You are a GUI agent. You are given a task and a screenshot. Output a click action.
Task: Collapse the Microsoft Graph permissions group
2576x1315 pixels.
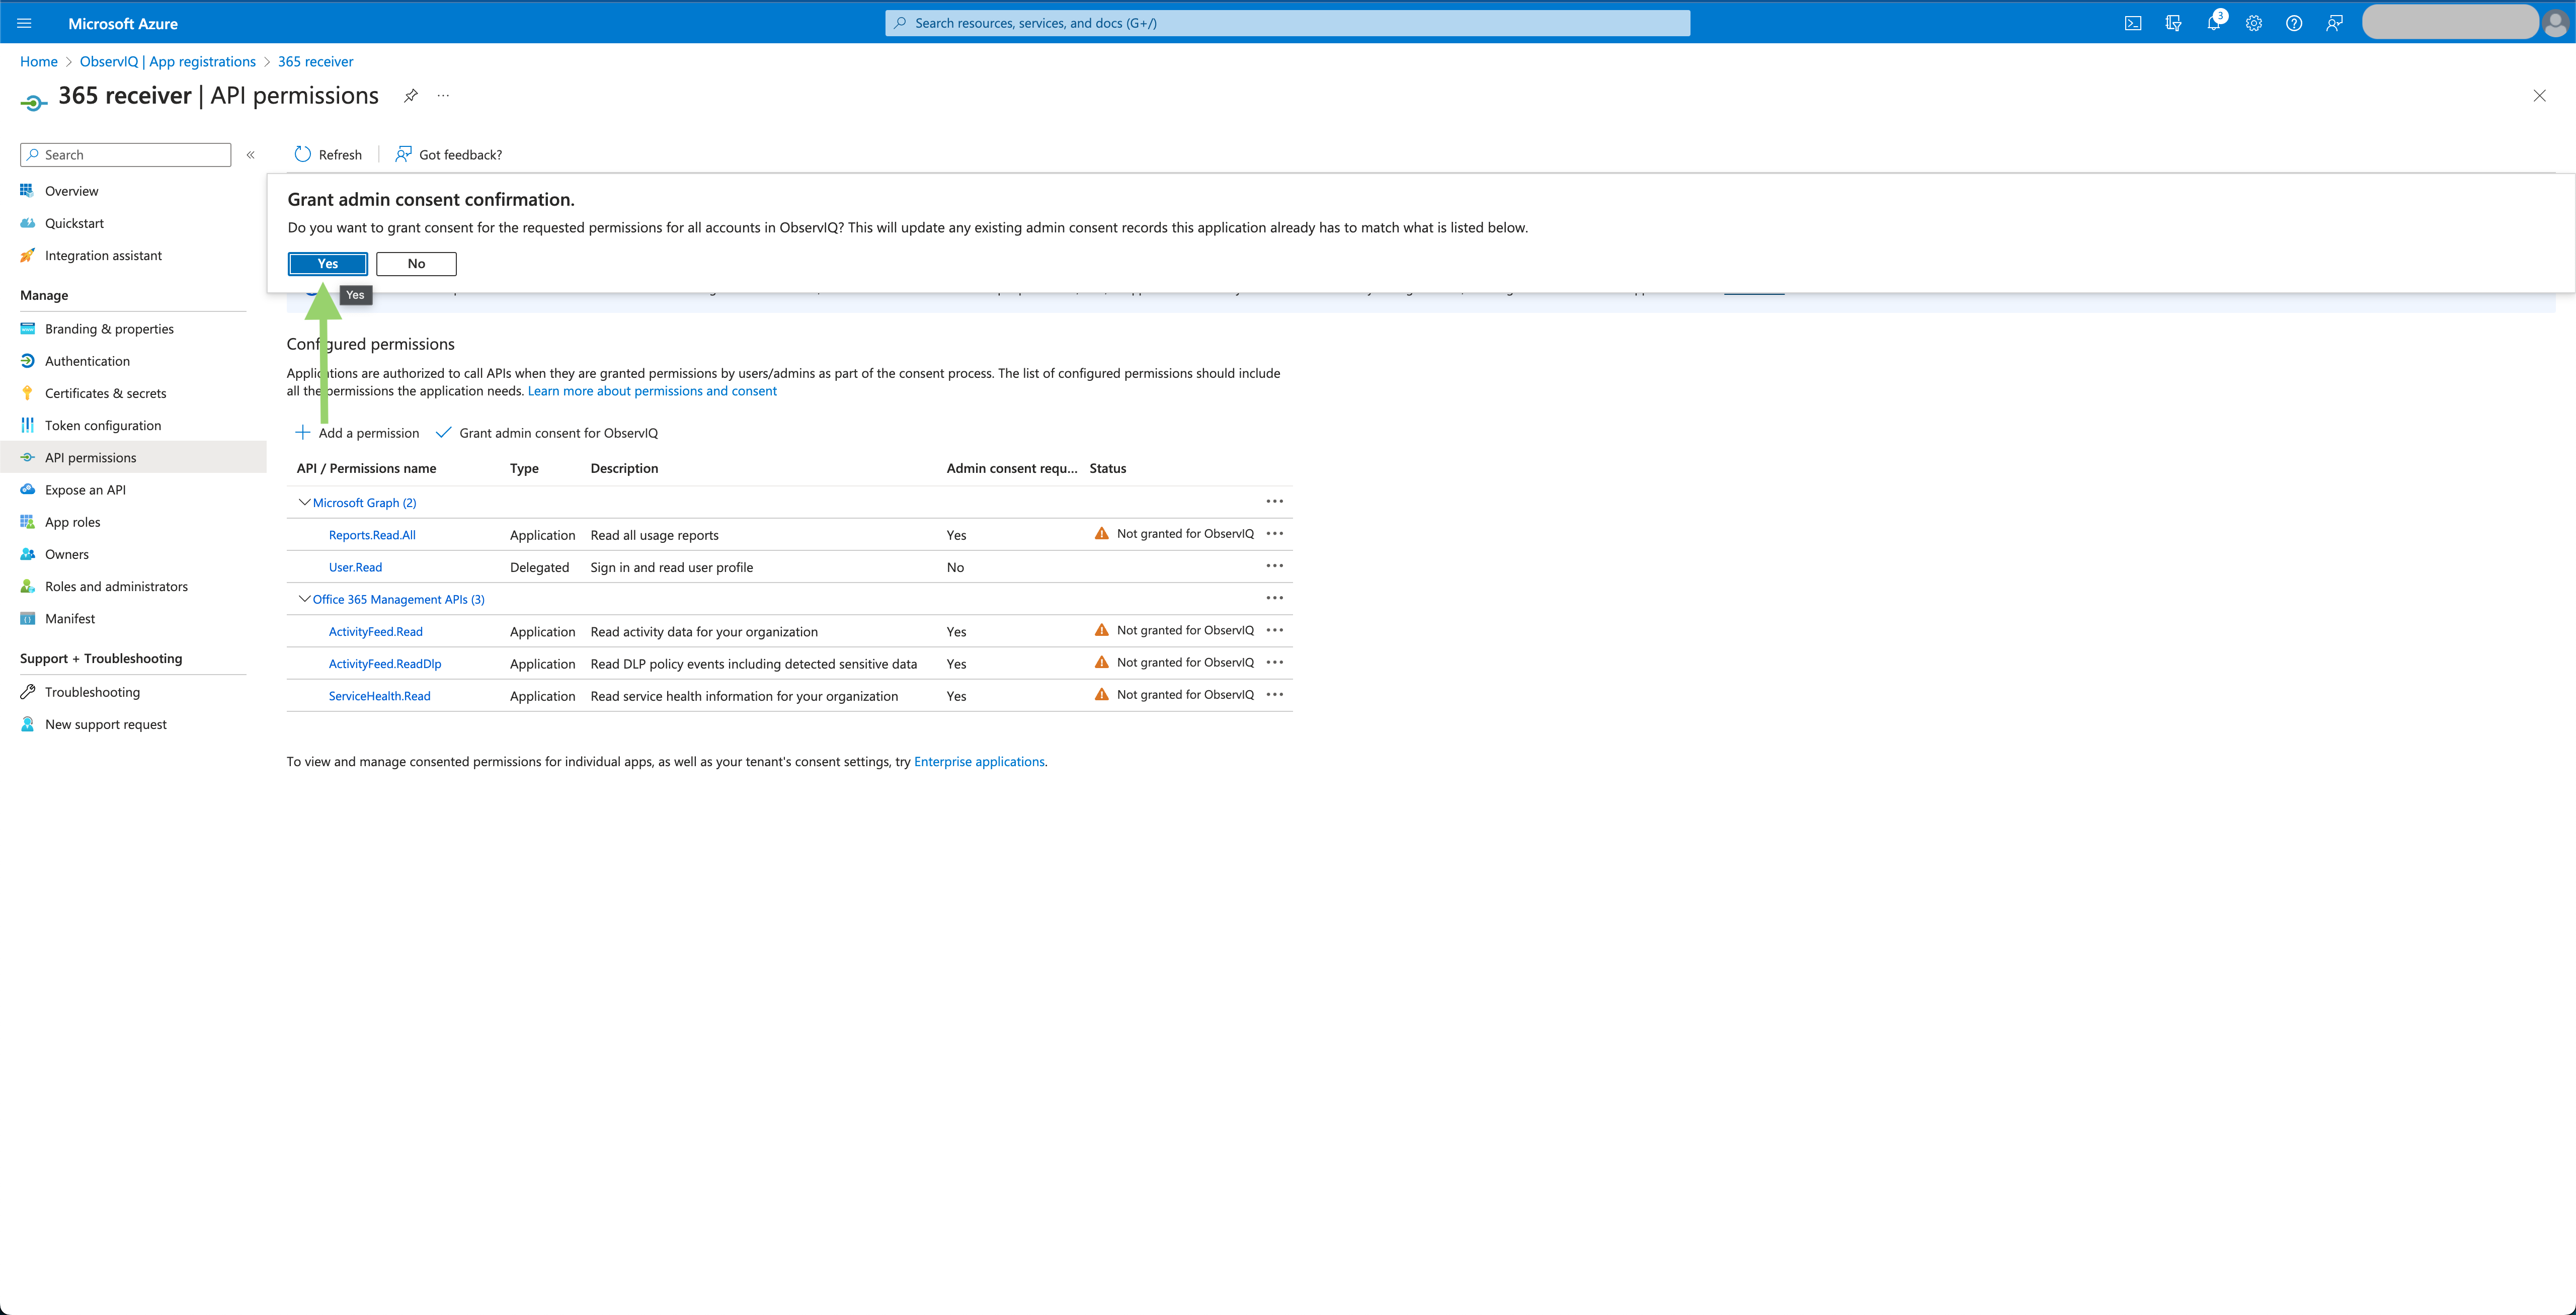(304, 501)
